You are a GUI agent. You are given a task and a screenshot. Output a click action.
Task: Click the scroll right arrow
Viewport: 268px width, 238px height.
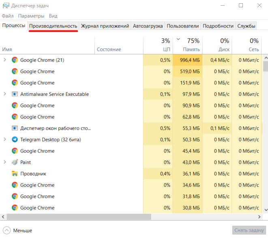coord(259,217)
